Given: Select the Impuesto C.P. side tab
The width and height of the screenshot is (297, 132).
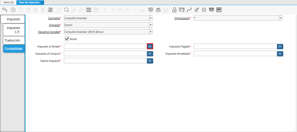Looking at the screenshot, I should (x=13, y=30).
